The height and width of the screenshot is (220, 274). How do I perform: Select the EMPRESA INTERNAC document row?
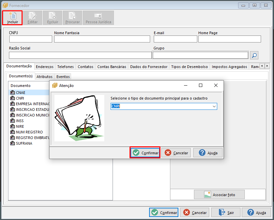point(29,104)
